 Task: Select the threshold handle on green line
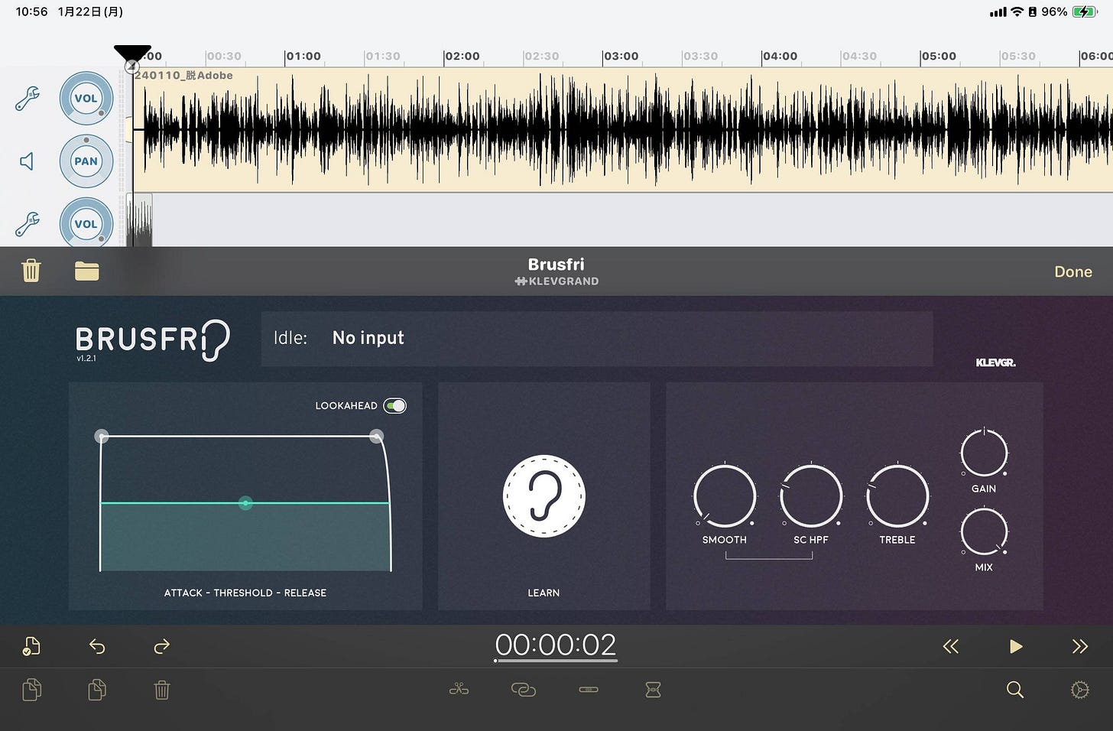[245, 503]
